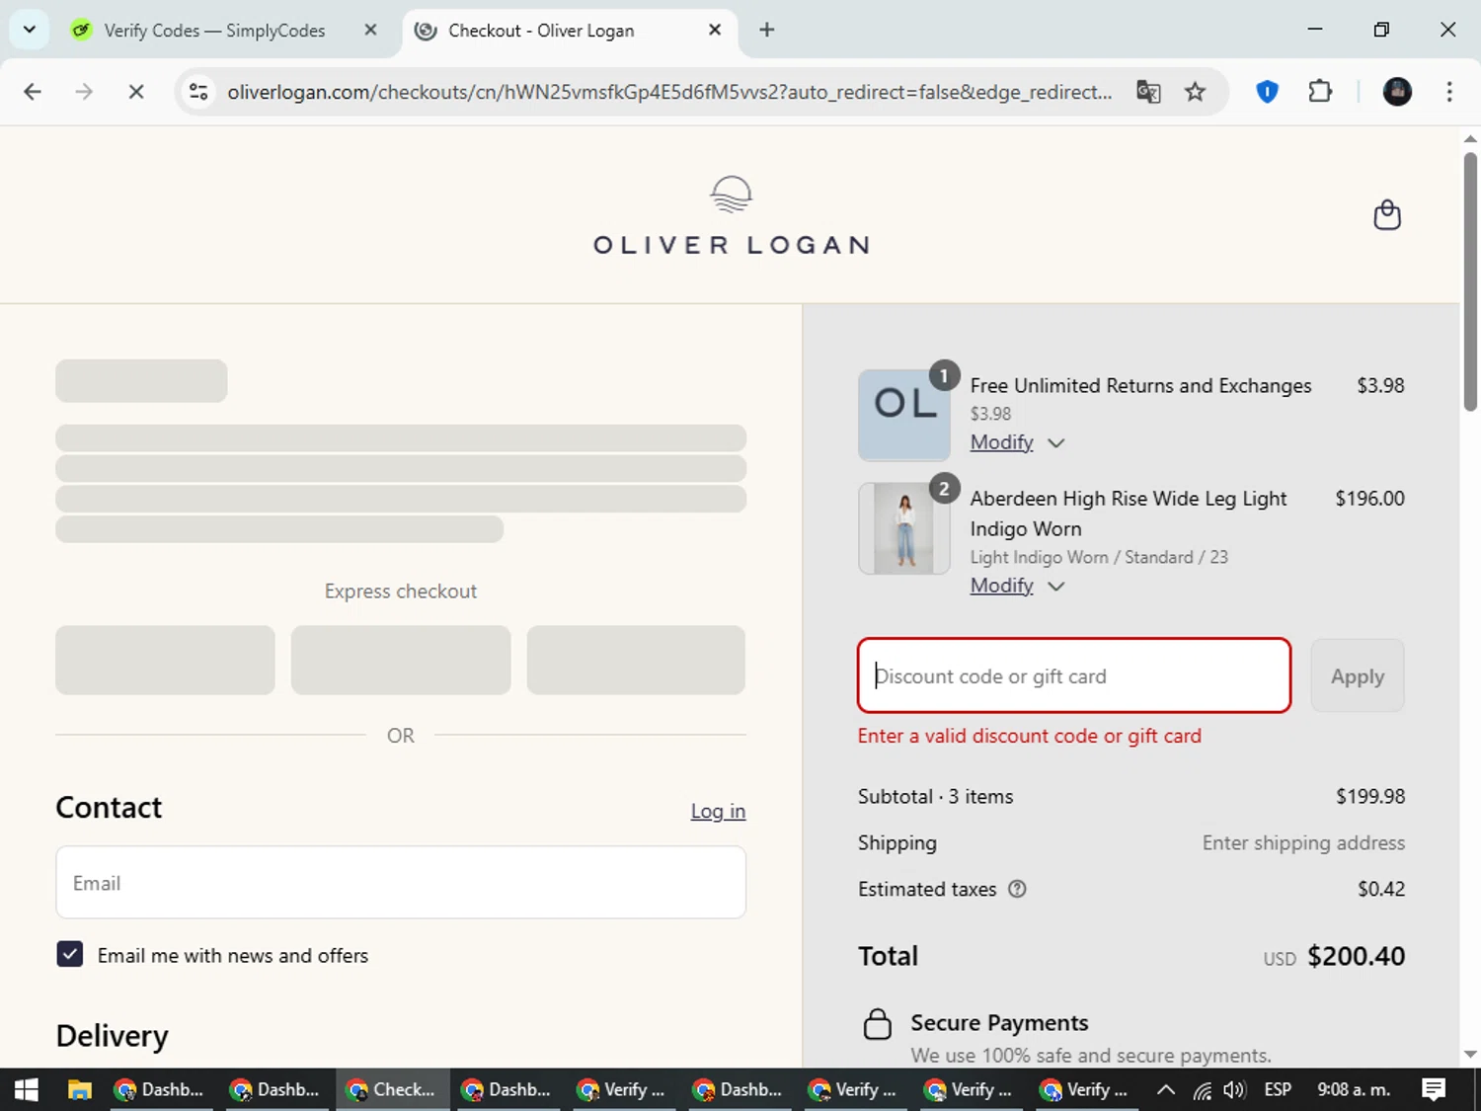Image resolution: width=1481 pixels, height=1111 pixels.
Task: Click the 9:08 a. m. taskbar clock
Action: point(1354,1089)
